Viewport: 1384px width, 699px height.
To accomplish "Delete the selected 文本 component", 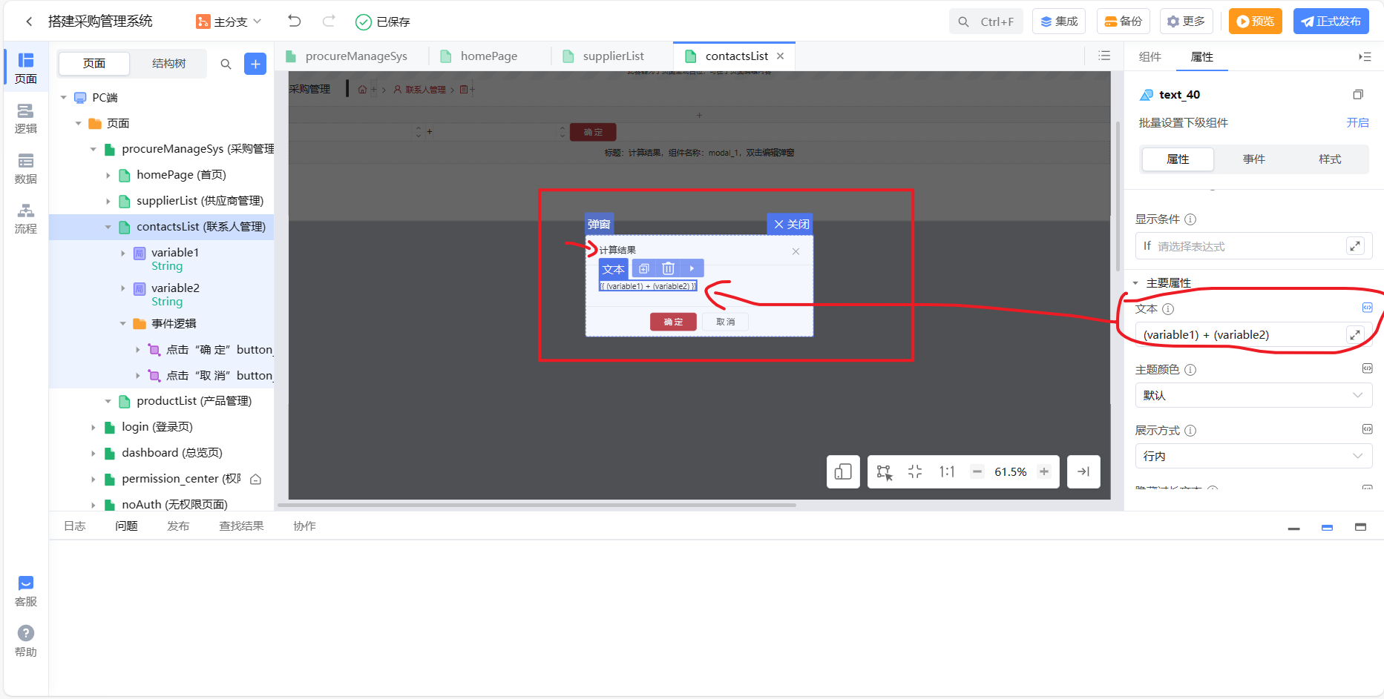I will [668, 268].
